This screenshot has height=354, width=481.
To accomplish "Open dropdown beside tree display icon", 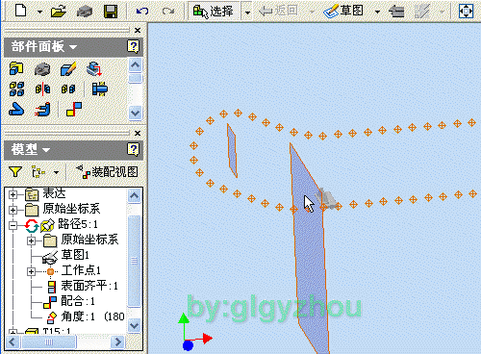I will tap(56, 172).
